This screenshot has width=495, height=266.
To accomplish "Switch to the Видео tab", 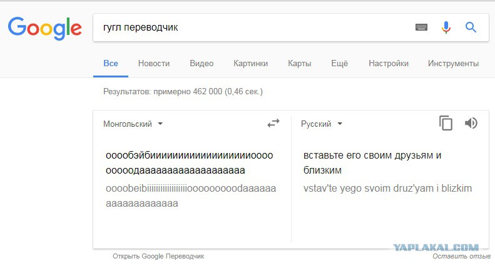I will tap(202, 63).
